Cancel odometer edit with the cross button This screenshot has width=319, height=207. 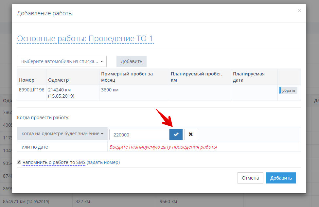[x=190, y=134]
